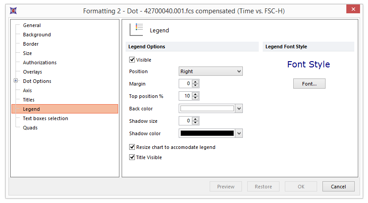Select the Overlays category

tap(32, 72)
